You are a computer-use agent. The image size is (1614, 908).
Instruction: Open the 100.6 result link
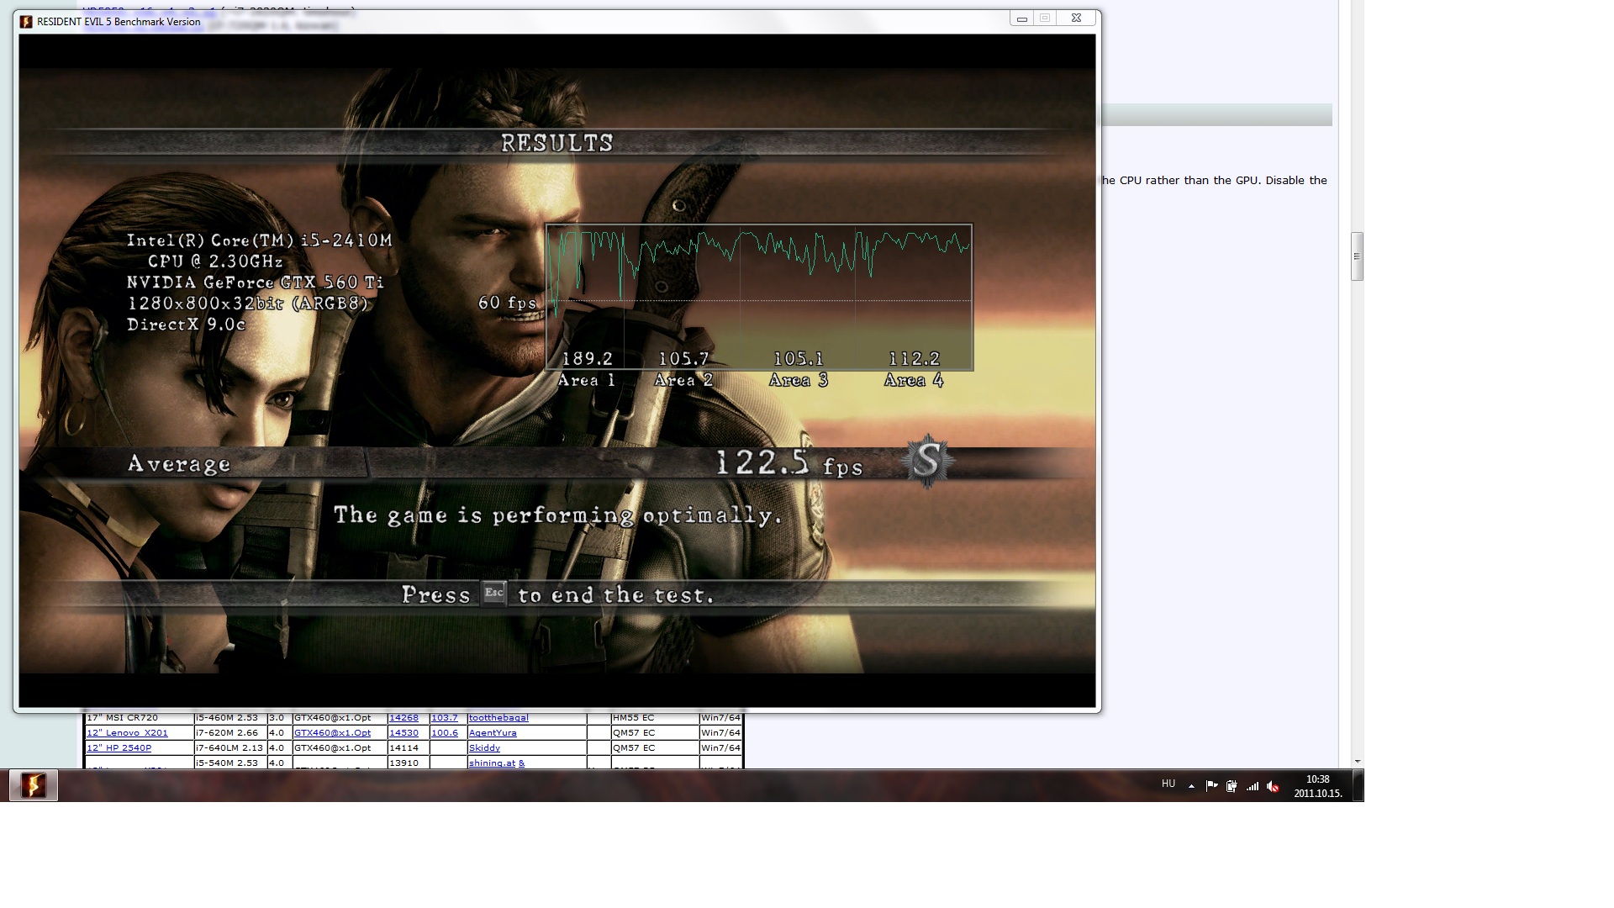[445, 733]
